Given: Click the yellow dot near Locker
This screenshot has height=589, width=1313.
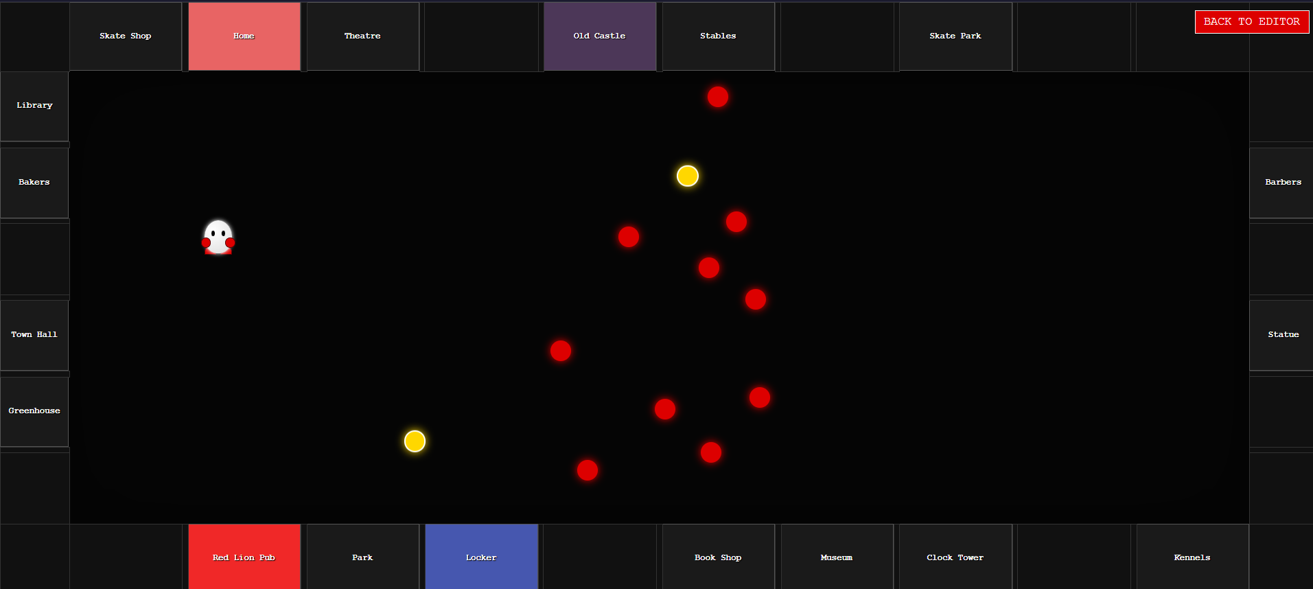Looking at the screenshot, I should click(415, 441).
